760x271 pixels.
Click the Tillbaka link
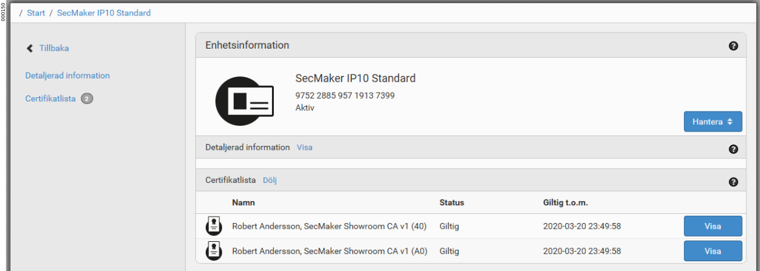point(54,49)
